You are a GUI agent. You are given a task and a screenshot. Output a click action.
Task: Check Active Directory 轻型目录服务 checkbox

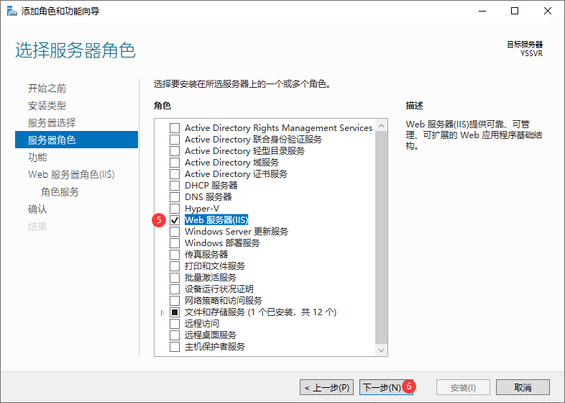(x=175, y=151)
